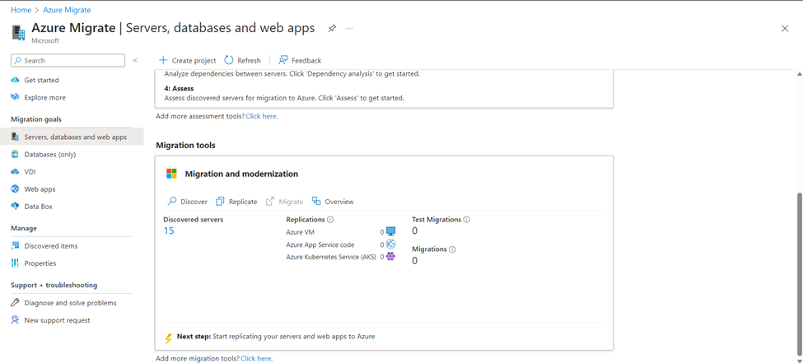Screen dimensions: 803x363
Task: Click the Discovered items icon in Manage
Action: click(15, 246)
